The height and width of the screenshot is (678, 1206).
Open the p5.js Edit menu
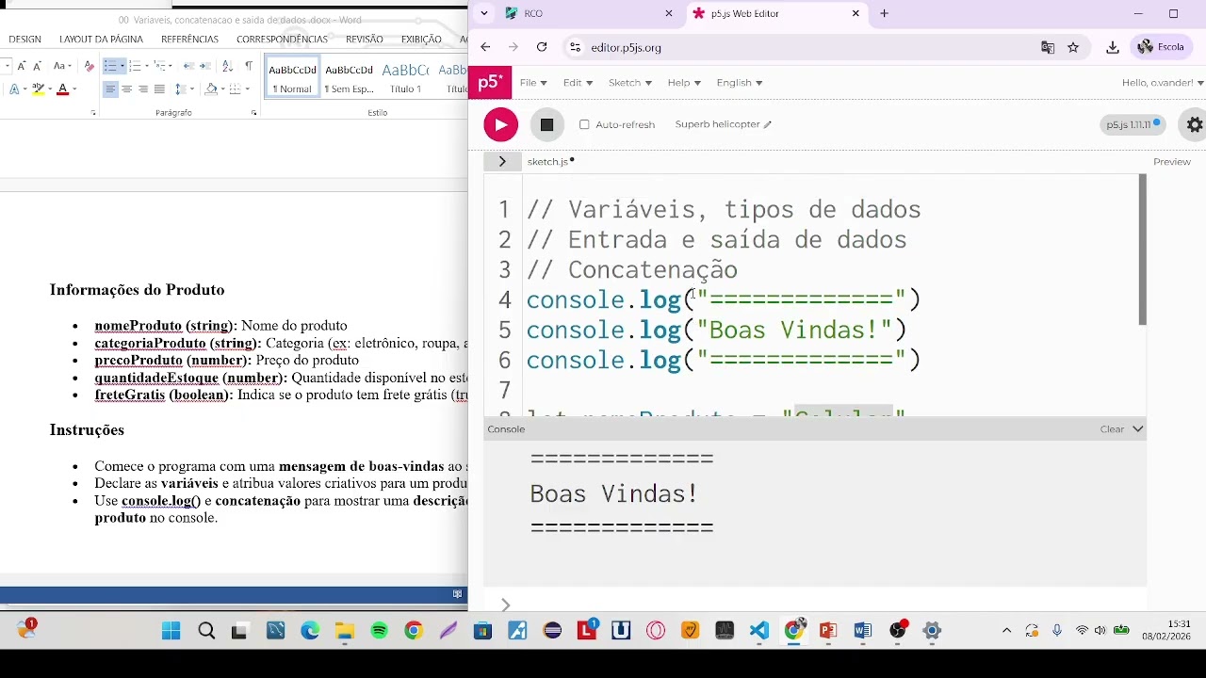pos(578,83)
